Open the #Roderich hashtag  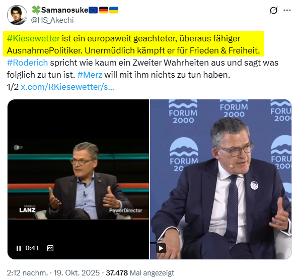[27, 63]
